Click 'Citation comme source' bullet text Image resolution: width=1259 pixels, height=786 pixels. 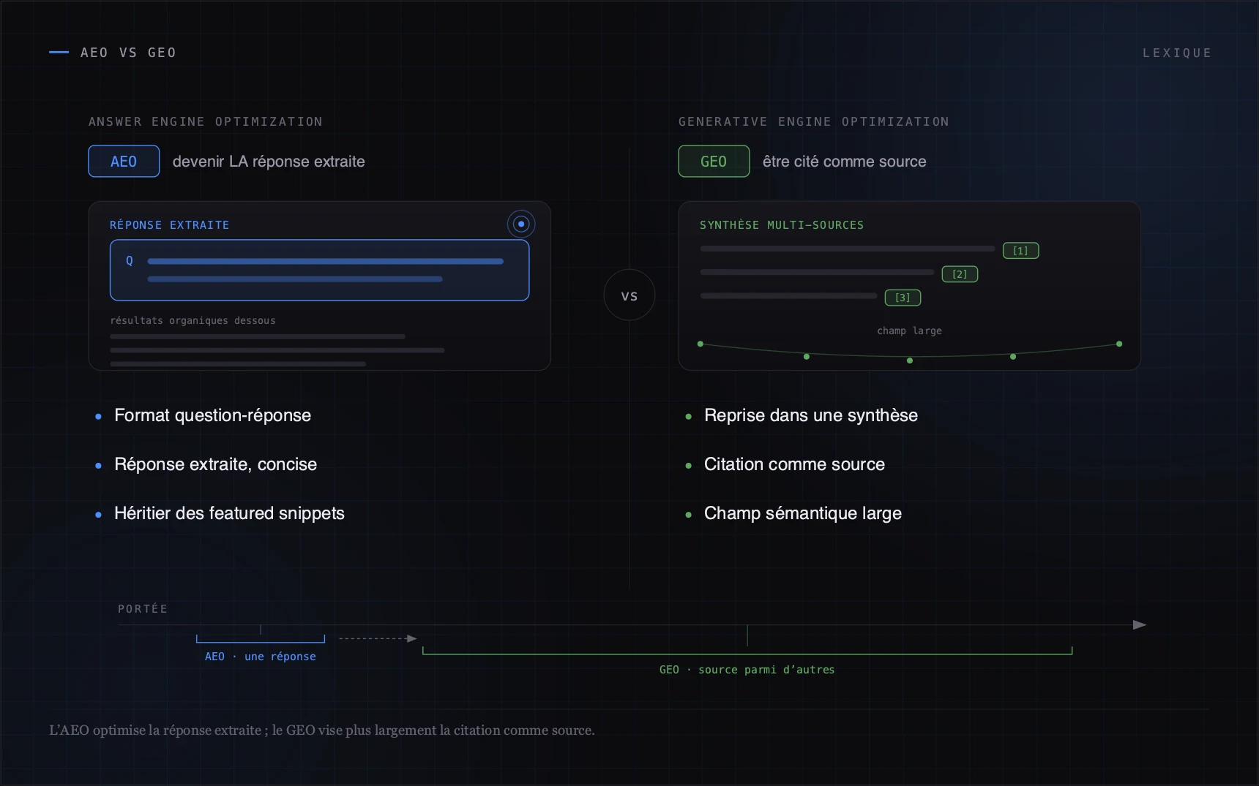794,464
